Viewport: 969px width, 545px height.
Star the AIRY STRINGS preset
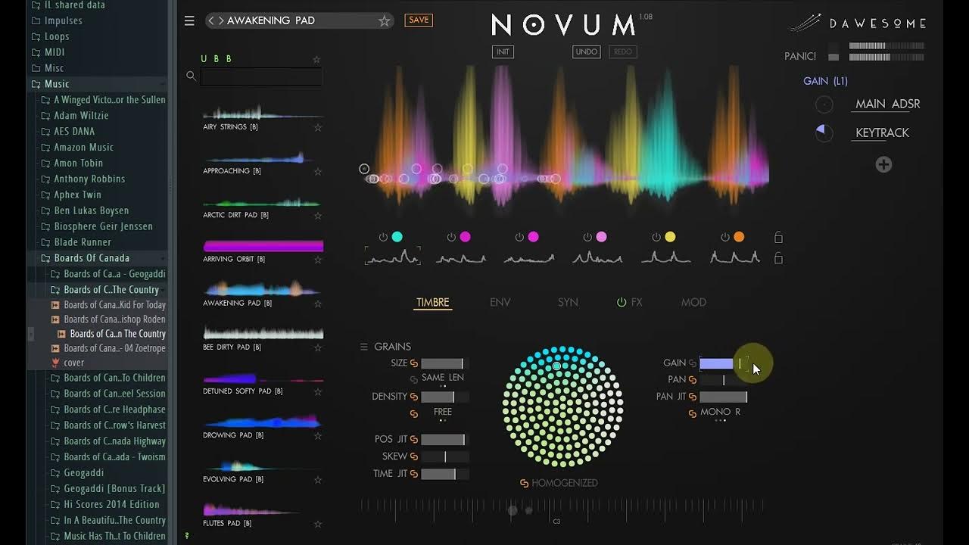(318, 127)
